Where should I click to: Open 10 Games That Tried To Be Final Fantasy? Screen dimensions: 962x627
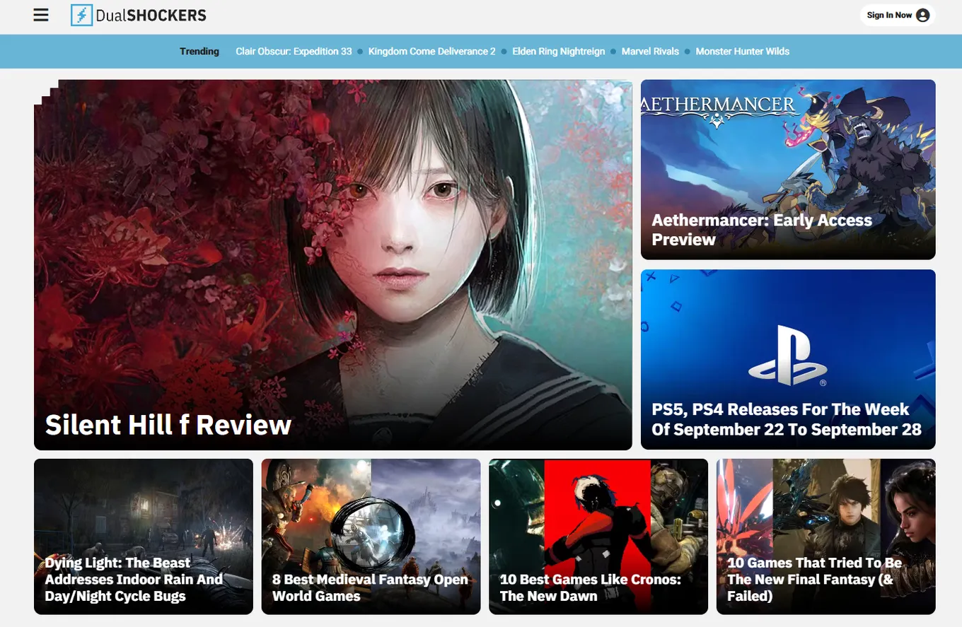(x=815, y=580)
